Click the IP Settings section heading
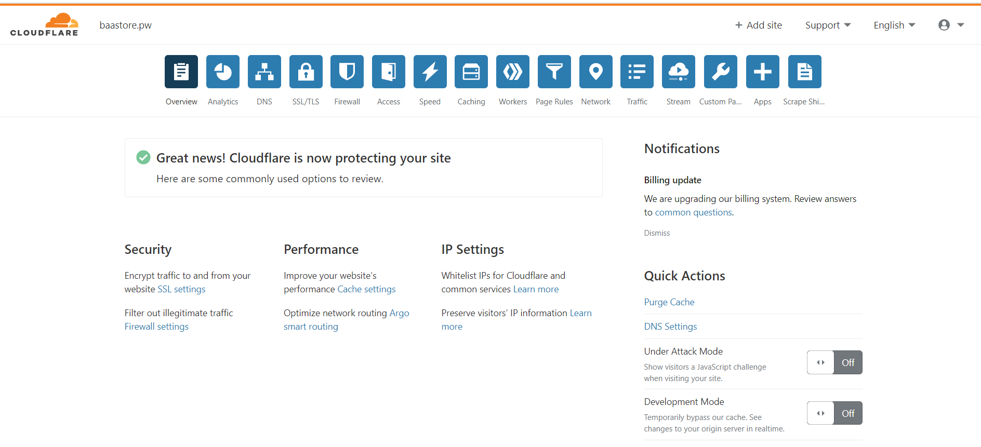This screenshot has height=447, width=981. tap(473, 250)
